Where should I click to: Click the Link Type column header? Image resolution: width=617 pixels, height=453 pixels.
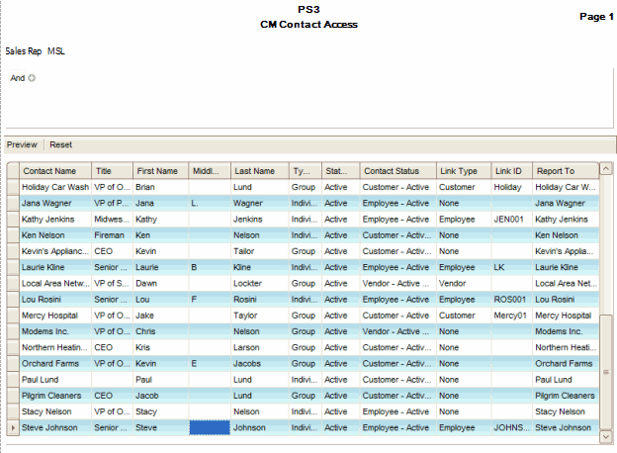(x=464, y=170)
